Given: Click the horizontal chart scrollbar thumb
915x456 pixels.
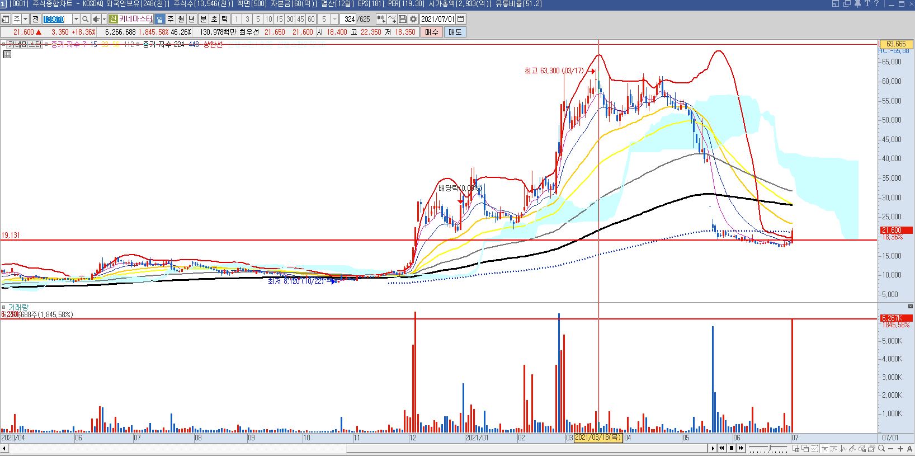Looking at the screenshot, I should pos(528,448).
